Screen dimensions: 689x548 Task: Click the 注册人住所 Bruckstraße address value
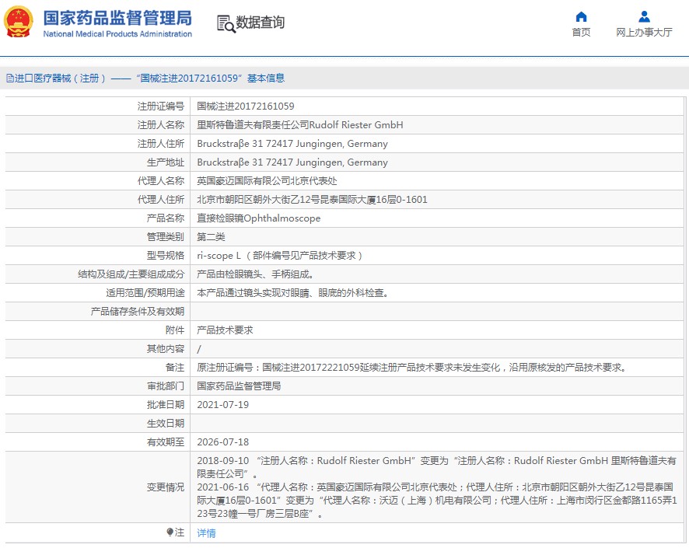pos(292,144)
